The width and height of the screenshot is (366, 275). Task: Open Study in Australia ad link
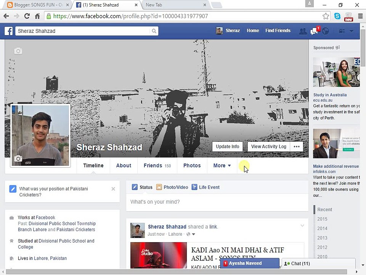(x=330, y=95)
